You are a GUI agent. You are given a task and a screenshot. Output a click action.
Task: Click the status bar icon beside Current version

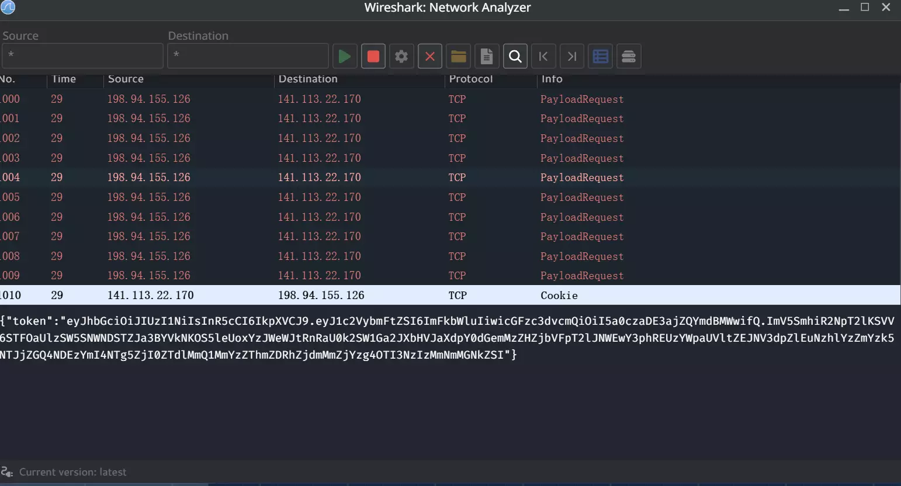point(7,472)
